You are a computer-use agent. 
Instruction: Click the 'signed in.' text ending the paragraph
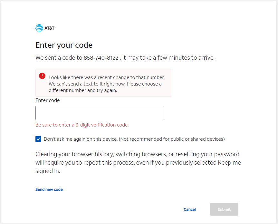48,171
